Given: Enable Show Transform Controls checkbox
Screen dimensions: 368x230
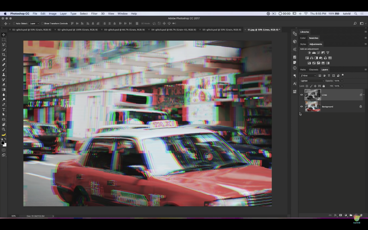Looking at the screenshot, I should click(42, 23).
